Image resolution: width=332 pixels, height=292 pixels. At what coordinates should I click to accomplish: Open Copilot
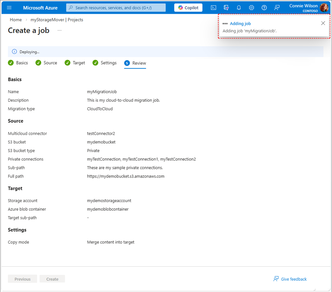pyautogui.click(x=188, y=7)
